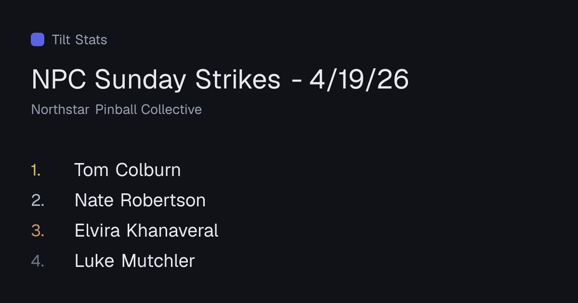Image resolution: width=578 pixels, height=303 pixels.
Task: Select the surname Colburn
Action: [148, 170]
